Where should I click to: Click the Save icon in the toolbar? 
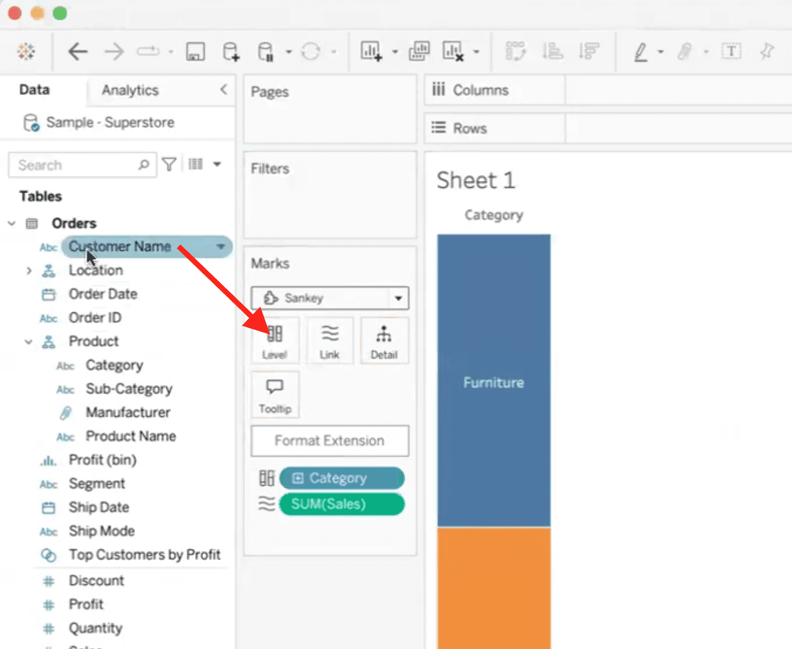point(195,51)
